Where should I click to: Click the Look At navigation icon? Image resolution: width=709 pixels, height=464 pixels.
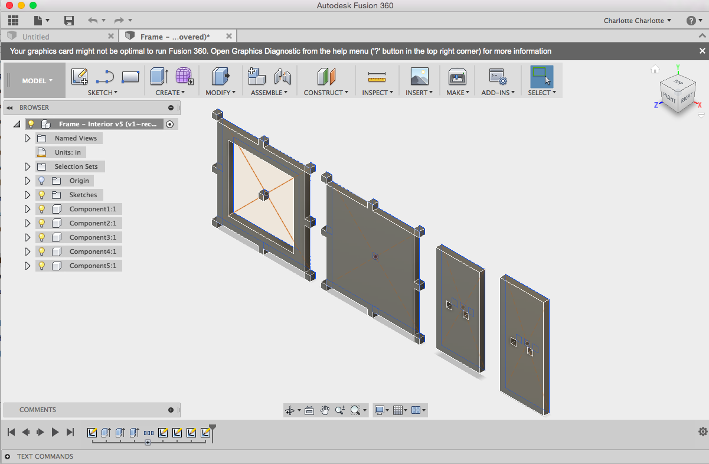tap(309, 410)
